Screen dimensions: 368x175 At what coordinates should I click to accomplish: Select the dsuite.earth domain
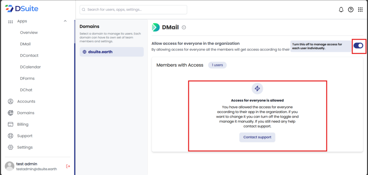pos(111,52)
